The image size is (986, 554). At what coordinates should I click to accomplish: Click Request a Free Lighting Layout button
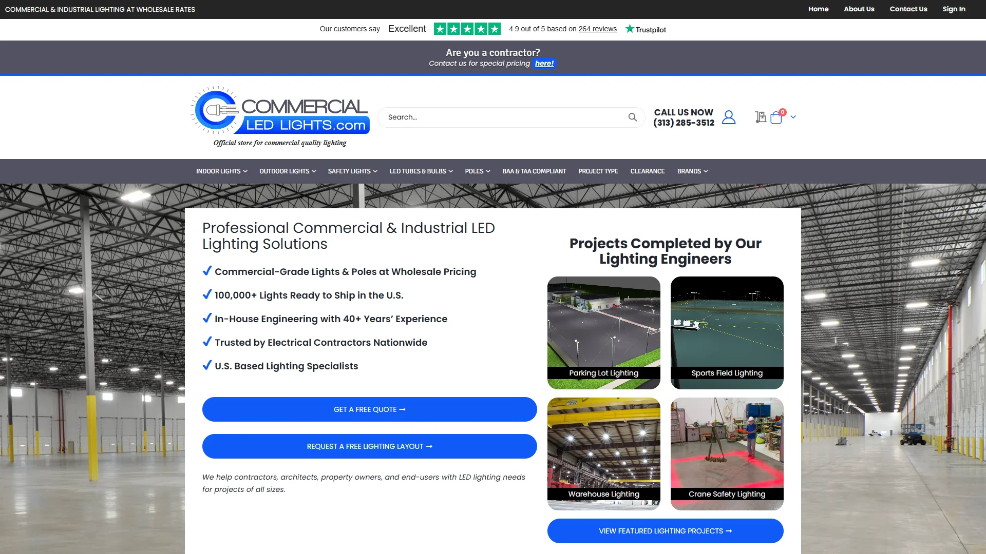[x=369, y=446]
